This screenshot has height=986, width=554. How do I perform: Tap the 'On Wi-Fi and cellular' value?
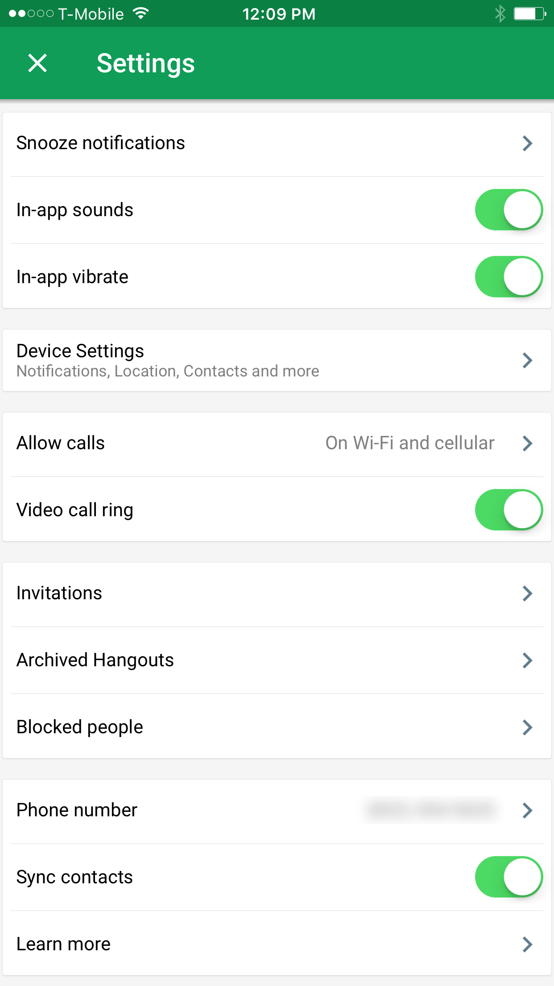point(410,443)
